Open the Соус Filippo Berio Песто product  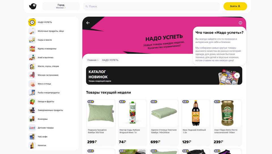click(x=227, y=122)
